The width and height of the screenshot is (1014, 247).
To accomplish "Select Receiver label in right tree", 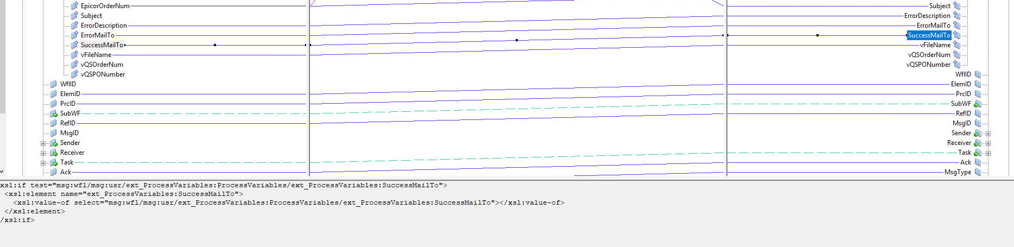I will tap(959, 143).
